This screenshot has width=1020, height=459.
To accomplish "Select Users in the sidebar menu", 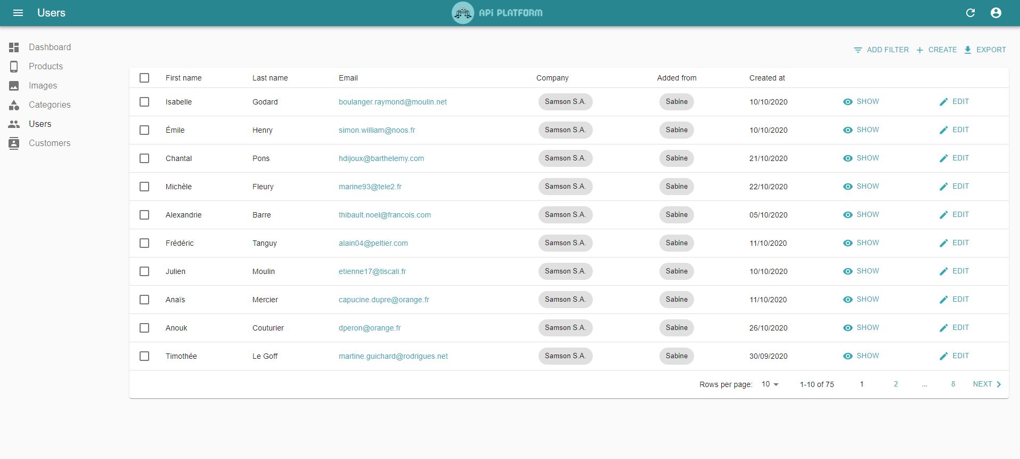I will [x=40, y=124].
